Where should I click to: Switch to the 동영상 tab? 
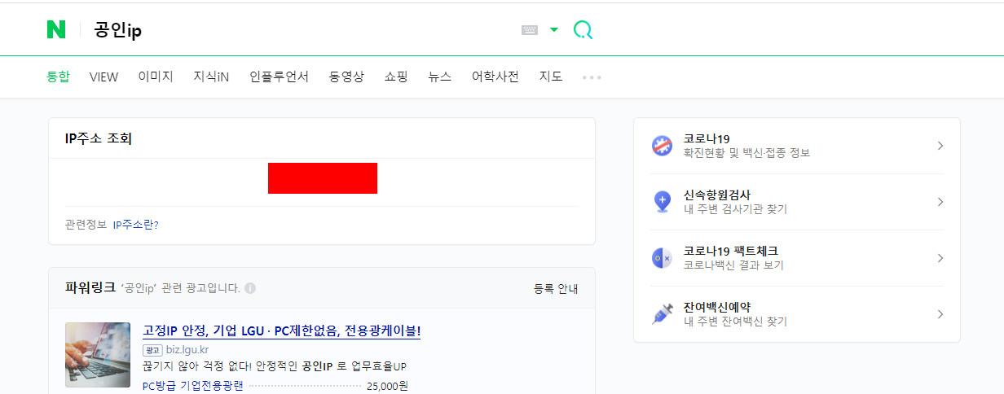point(346,77)
